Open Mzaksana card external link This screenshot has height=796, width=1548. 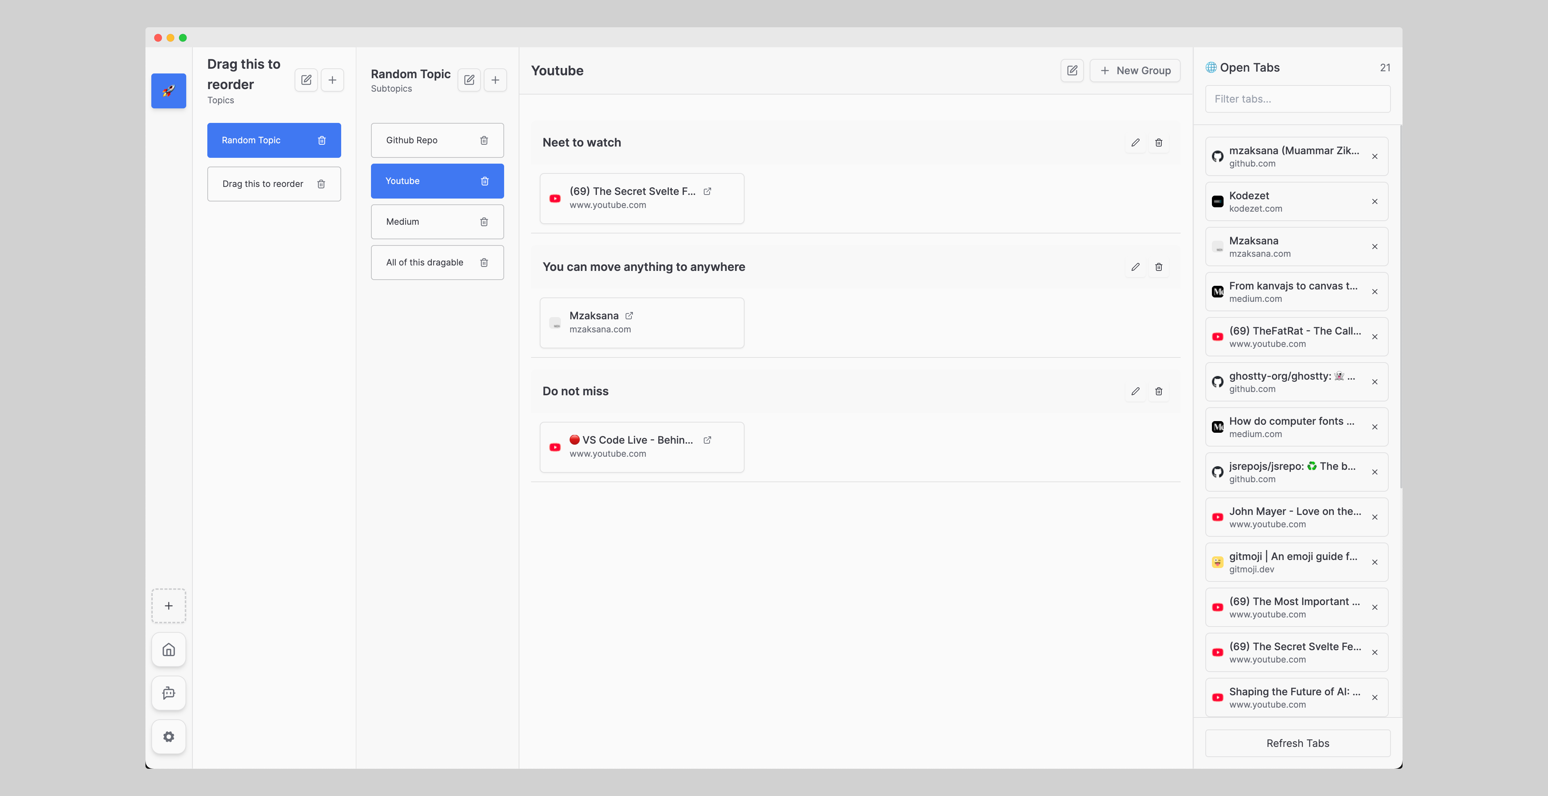(x=629, y=315)
